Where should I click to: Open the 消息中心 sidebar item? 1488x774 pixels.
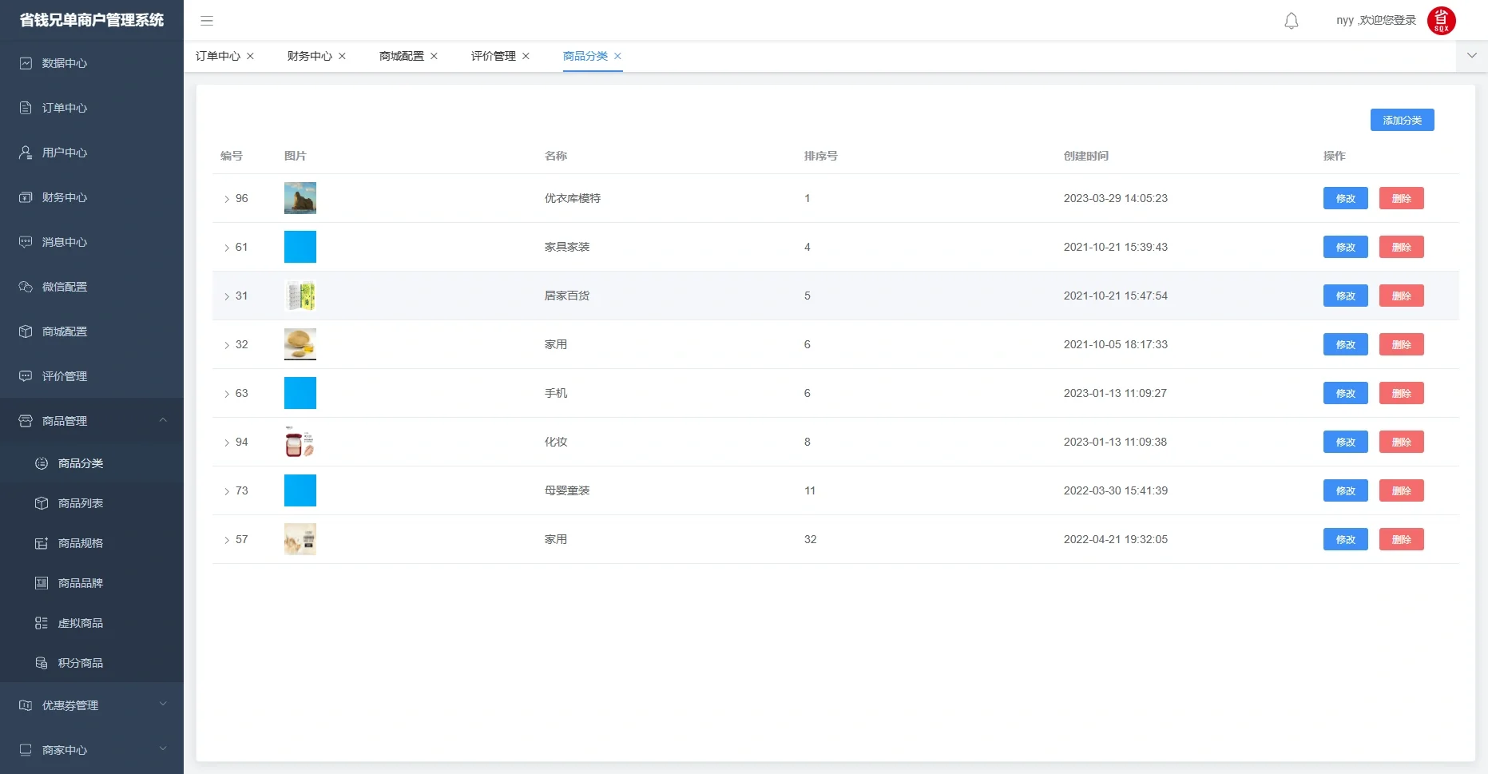coord(64,242)
